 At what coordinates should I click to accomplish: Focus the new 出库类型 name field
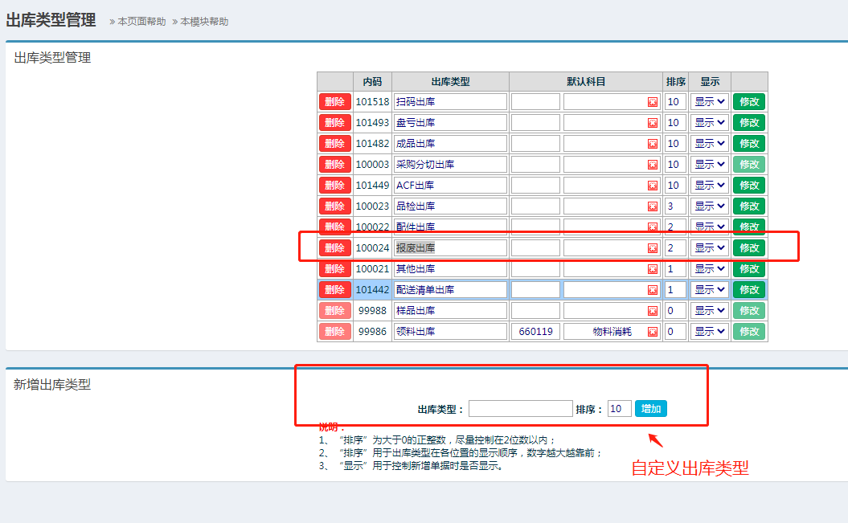[520, 409]
